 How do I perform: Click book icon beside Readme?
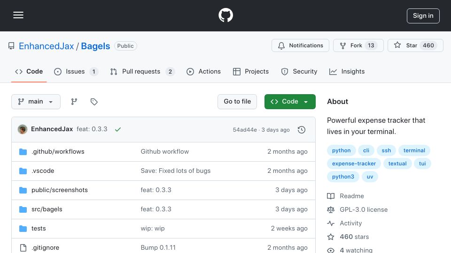(331, 196)
